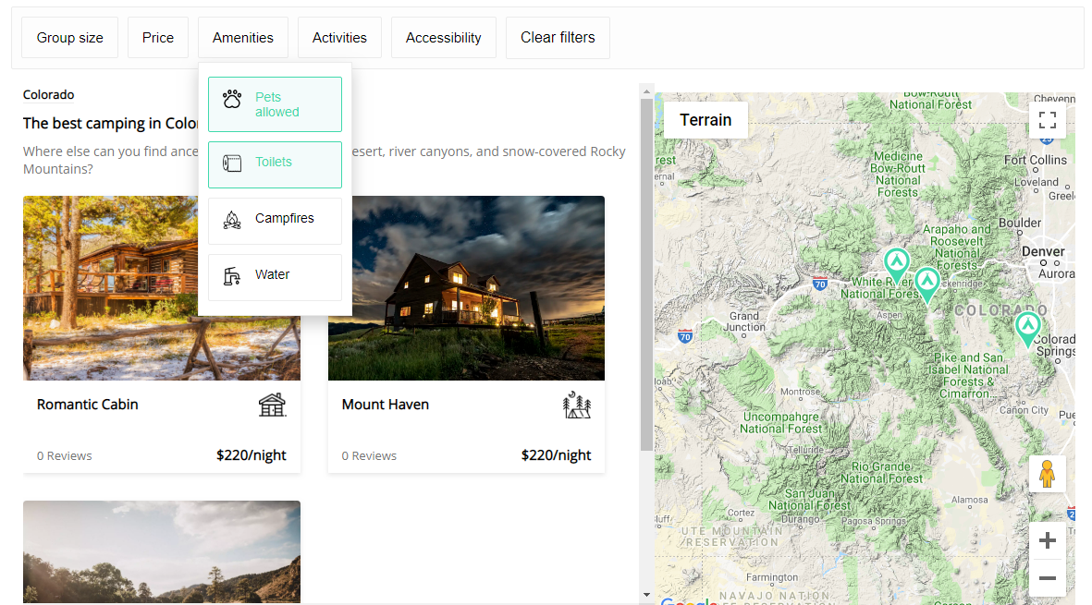Click the Durango label on the map

[800, 519]
